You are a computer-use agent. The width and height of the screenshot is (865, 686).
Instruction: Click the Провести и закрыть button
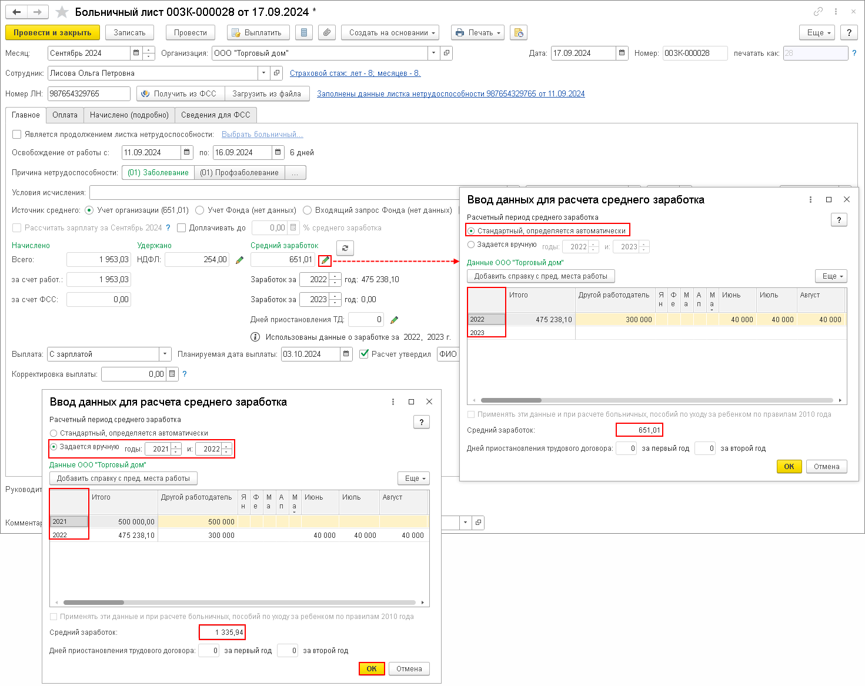[x=52, y=33]
